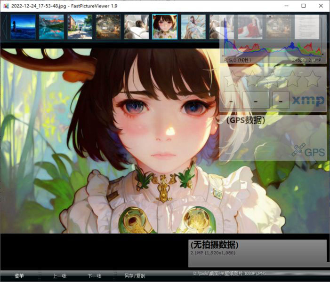Image resolution: width=330 pixels, height=282 pixels.
Task: Select the highlighted deer girl thumbnail
Action: point(165,27)
